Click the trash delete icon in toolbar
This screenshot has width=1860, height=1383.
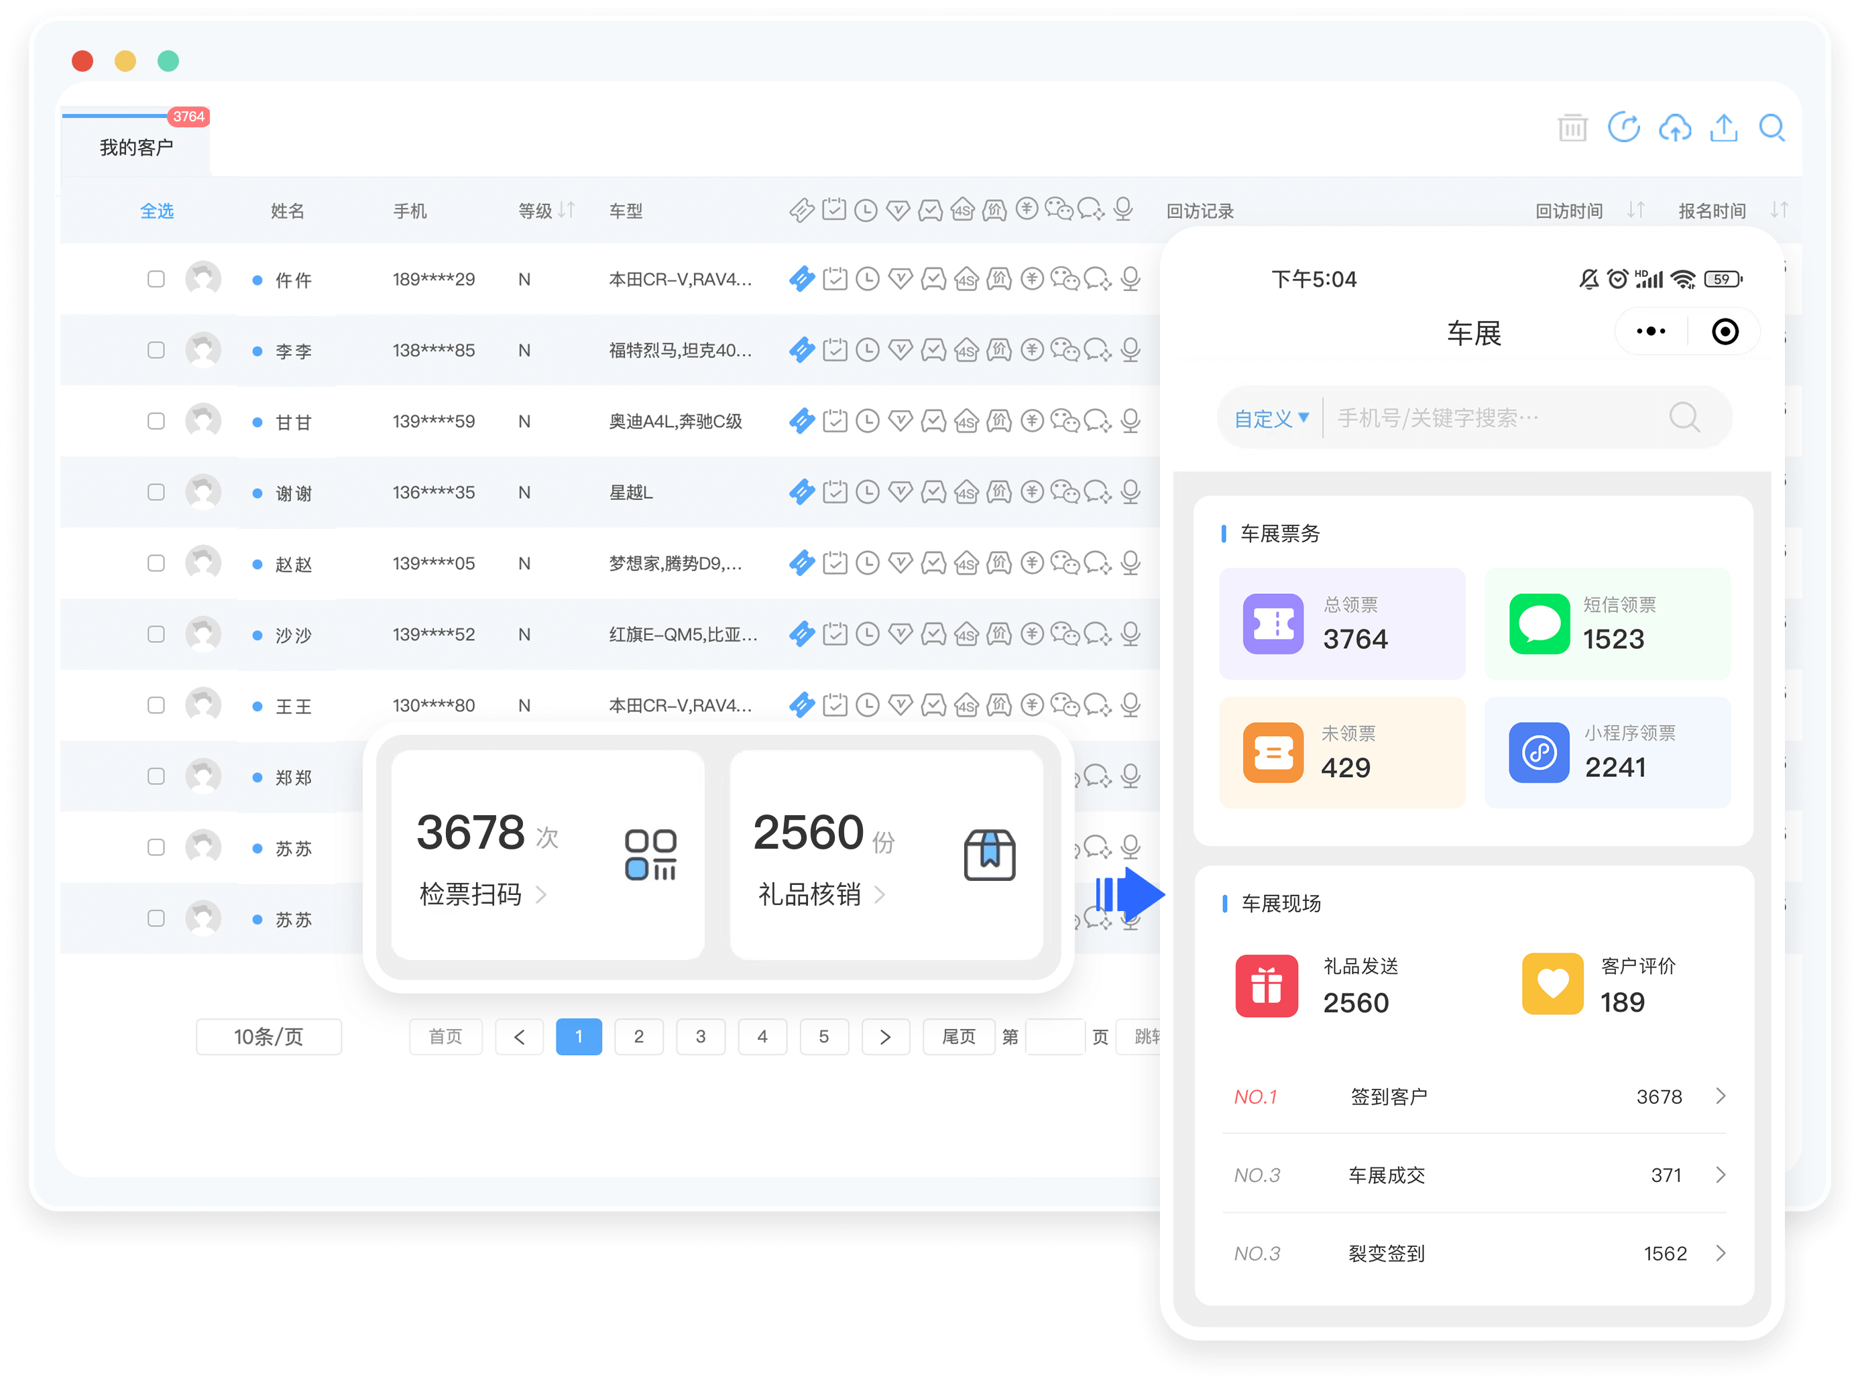click(x=1572, y=128)
